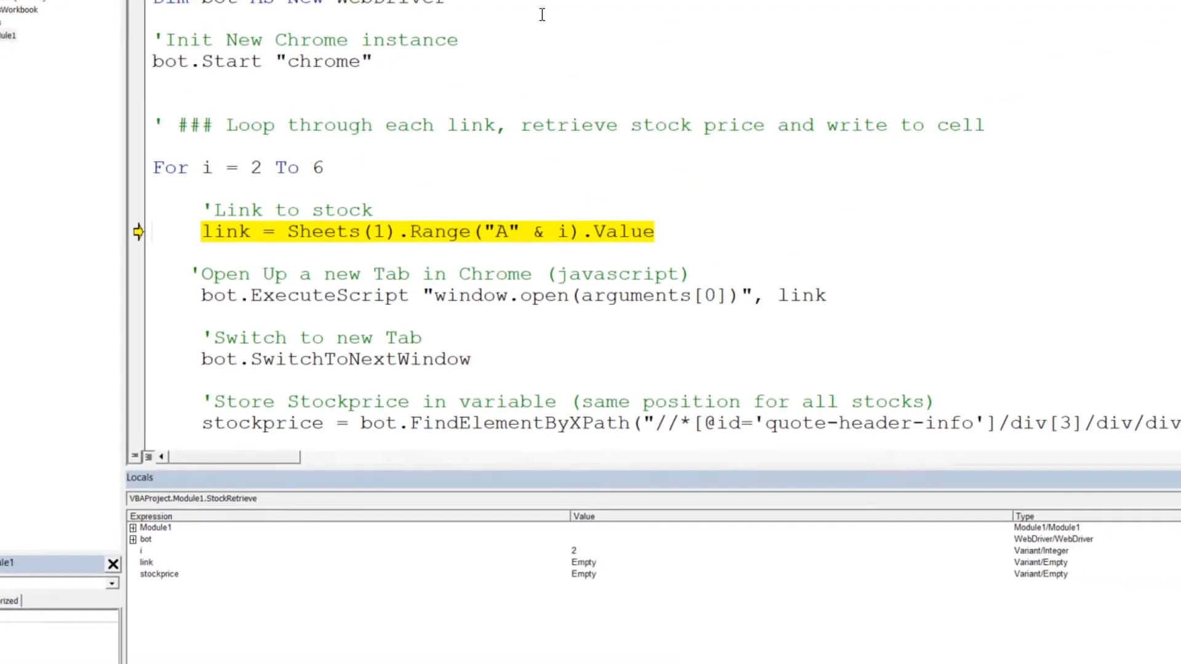Click the Module1 icon in Project Explorer

[x=7, y=35]
